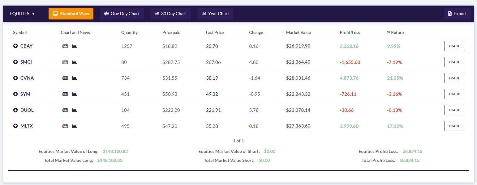The image size is (477, 185).
Task: Click TRADE button for SYM
Action: [454, 94]
